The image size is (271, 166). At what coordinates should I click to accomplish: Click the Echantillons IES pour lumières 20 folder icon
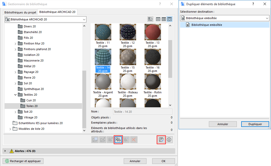(15, 123)
